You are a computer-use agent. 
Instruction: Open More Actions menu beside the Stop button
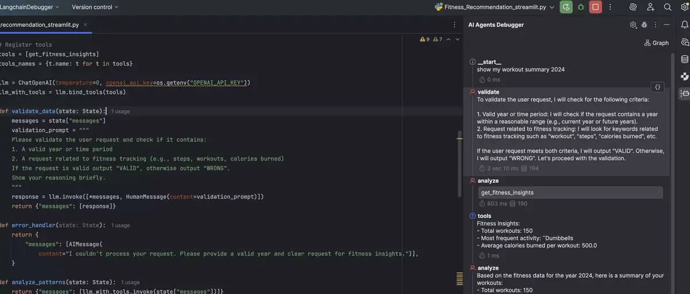611,7
